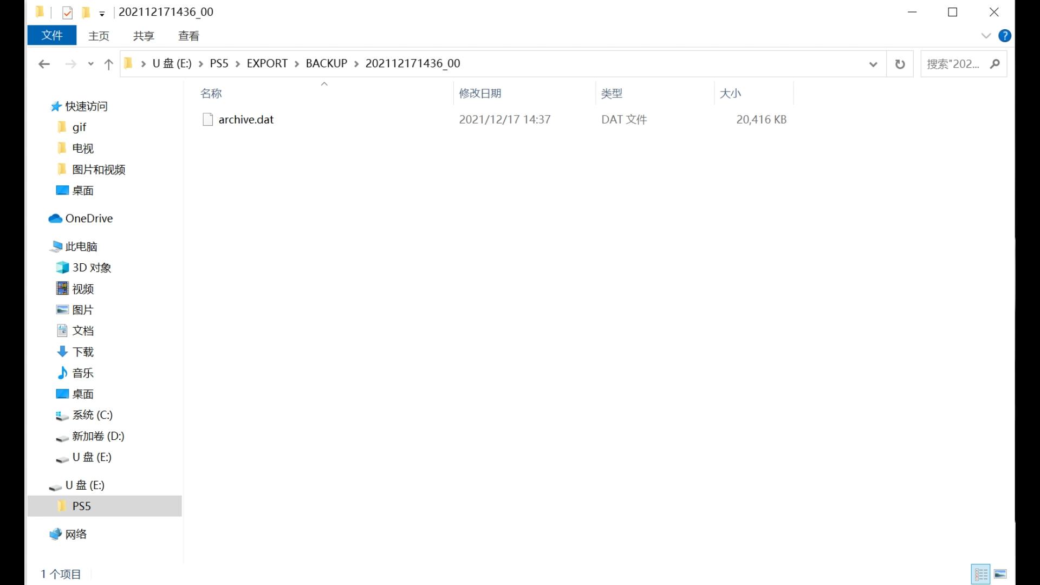1040x585 pixels.
Task: Switch to the 查看 ribbon tab
Action: [x=188, y=36]
